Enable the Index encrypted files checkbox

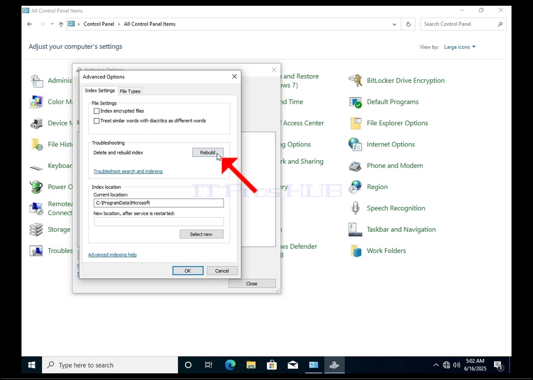click(x=96, y=111)
